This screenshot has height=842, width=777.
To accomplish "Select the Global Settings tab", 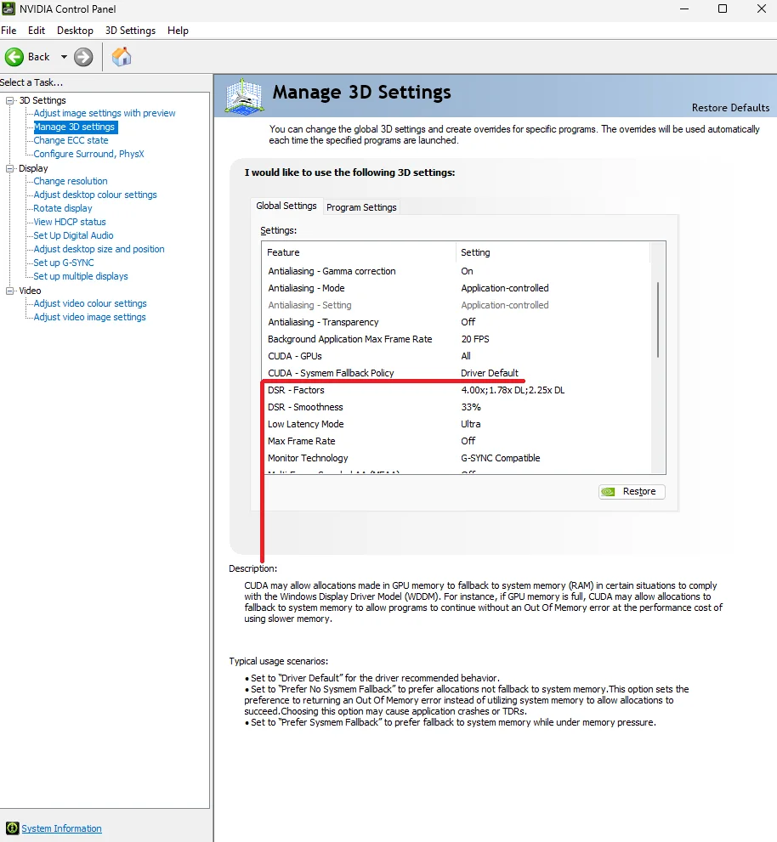I will pyautogui.click(x=286, y=206).
